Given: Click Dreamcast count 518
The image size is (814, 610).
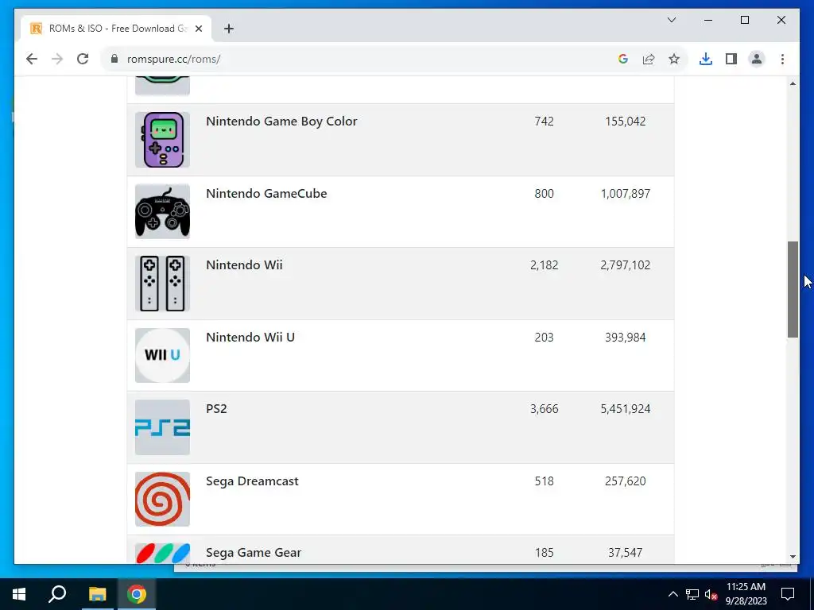Looking at the screenshot, I should [544, 481].
